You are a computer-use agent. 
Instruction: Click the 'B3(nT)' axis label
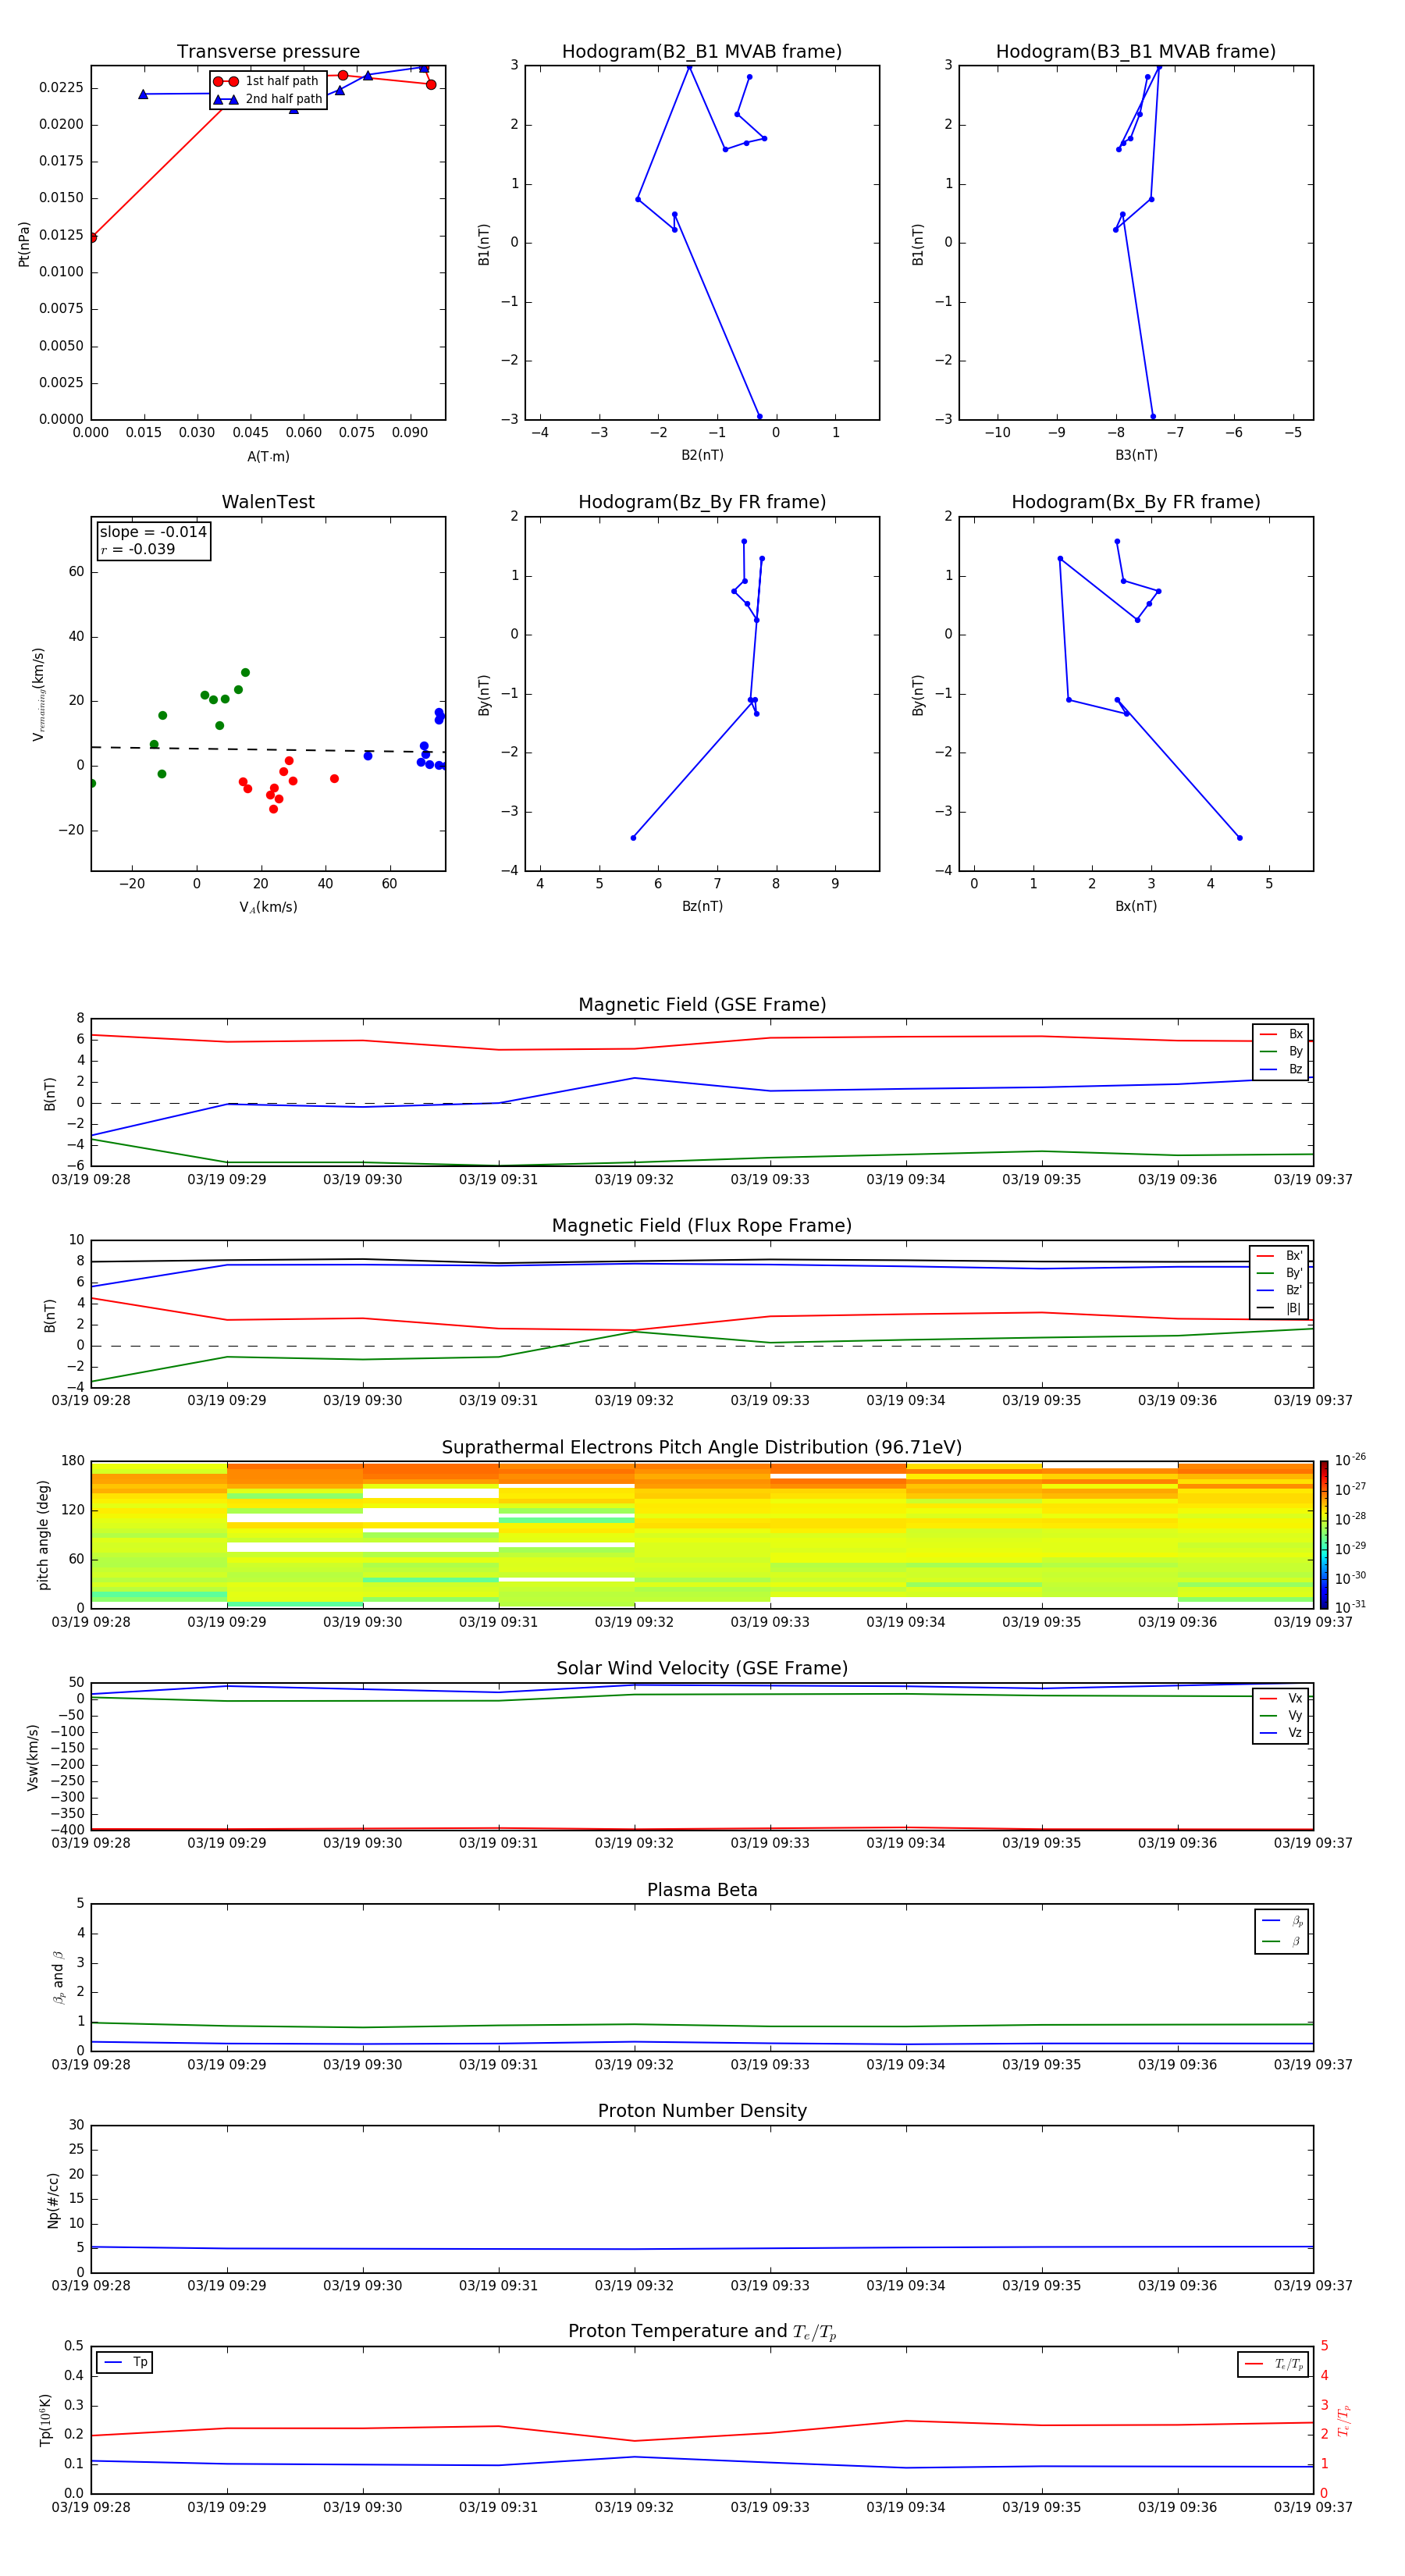click(1136, 455)
